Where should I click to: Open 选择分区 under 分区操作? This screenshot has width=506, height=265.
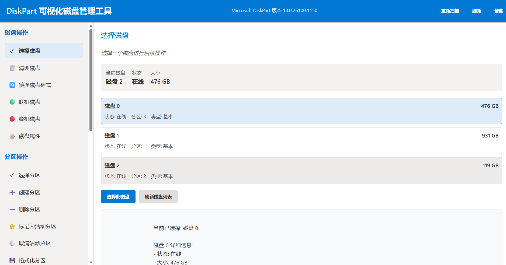click(x=44, y=175)
